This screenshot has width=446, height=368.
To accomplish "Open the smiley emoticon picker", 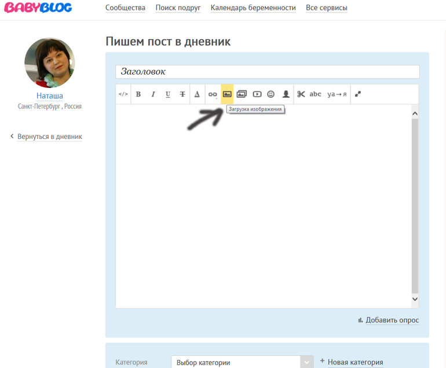I will [270, 94].
